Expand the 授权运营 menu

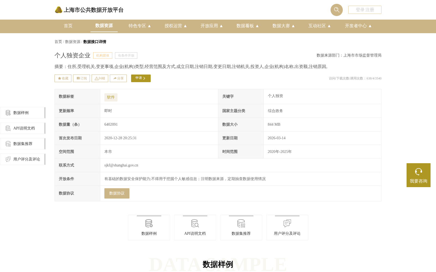coord(176,26)
